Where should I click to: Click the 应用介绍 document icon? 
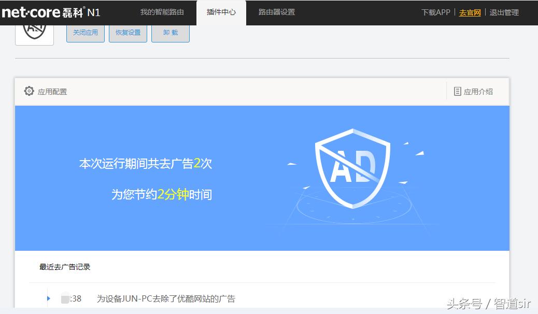(458, 91)
